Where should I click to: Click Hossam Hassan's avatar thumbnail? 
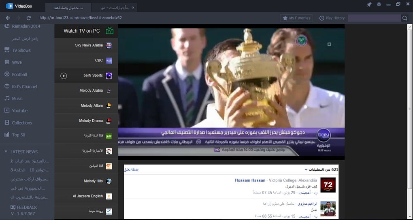point(328,185)
